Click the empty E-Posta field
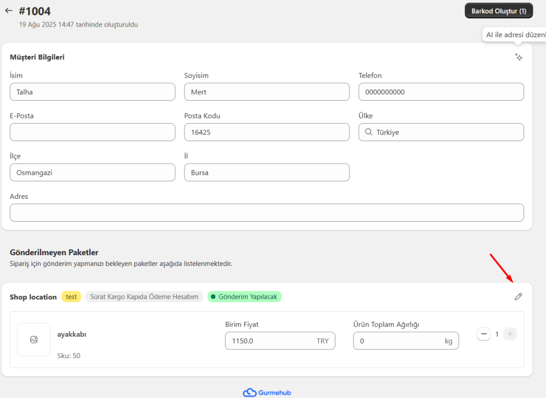The height and width of the screenshot is (398, 546). (x=93, y=132)
